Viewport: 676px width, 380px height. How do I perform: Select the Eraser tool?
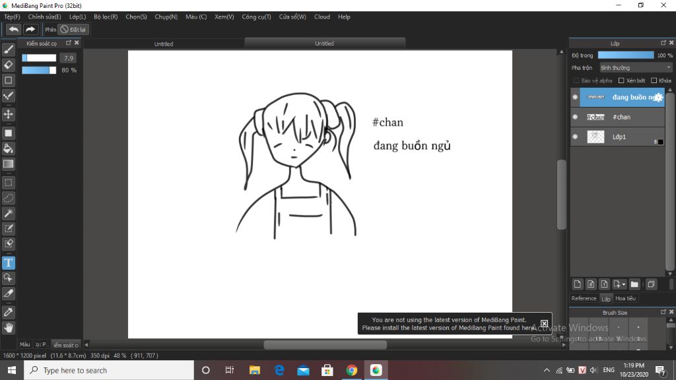point(8,65)
